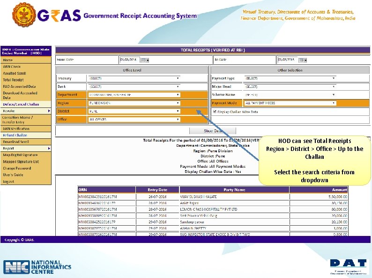Image resolution: width=372 pixels, height=278 pixels.
Task: Select party name VIJAY SUBHASH KALATE
Action: 198,197
